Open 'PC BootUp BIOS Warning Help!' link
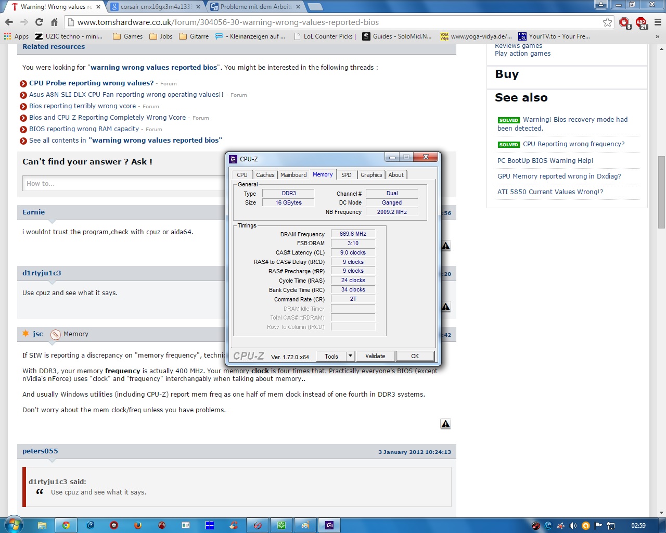Screen dimensions: 666x533 (545, 161)
